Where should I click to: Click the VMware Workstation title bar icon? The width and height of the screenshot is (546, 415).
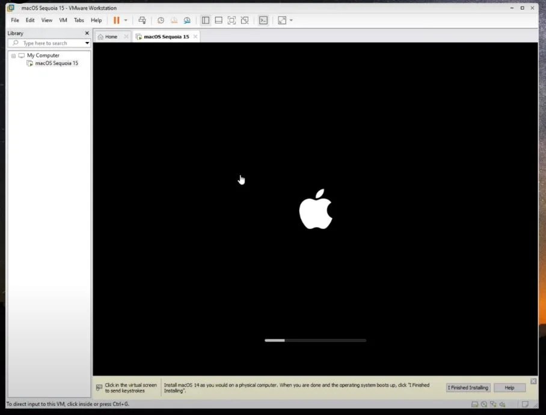click(x=11, y=8)
